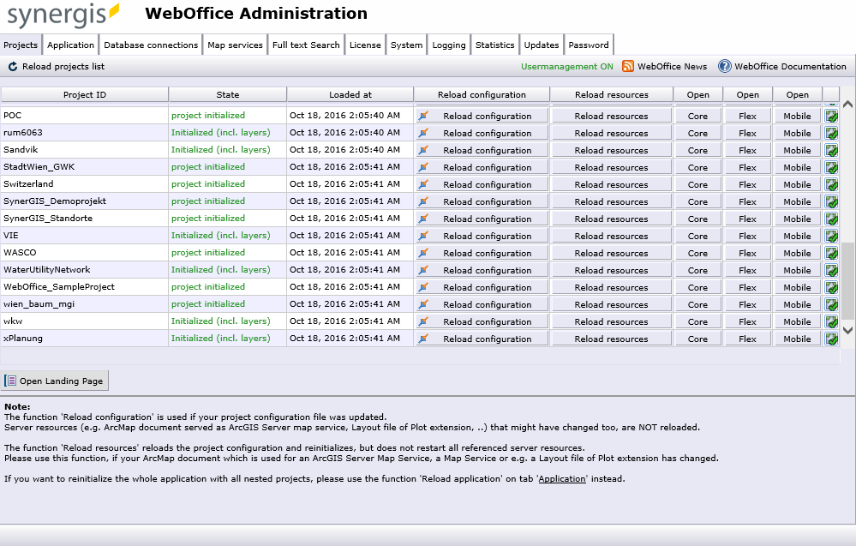The image size is (856, 546).
Task: Click the pushpin icon in the Switzerland row
Action: (x=422, y=183)
